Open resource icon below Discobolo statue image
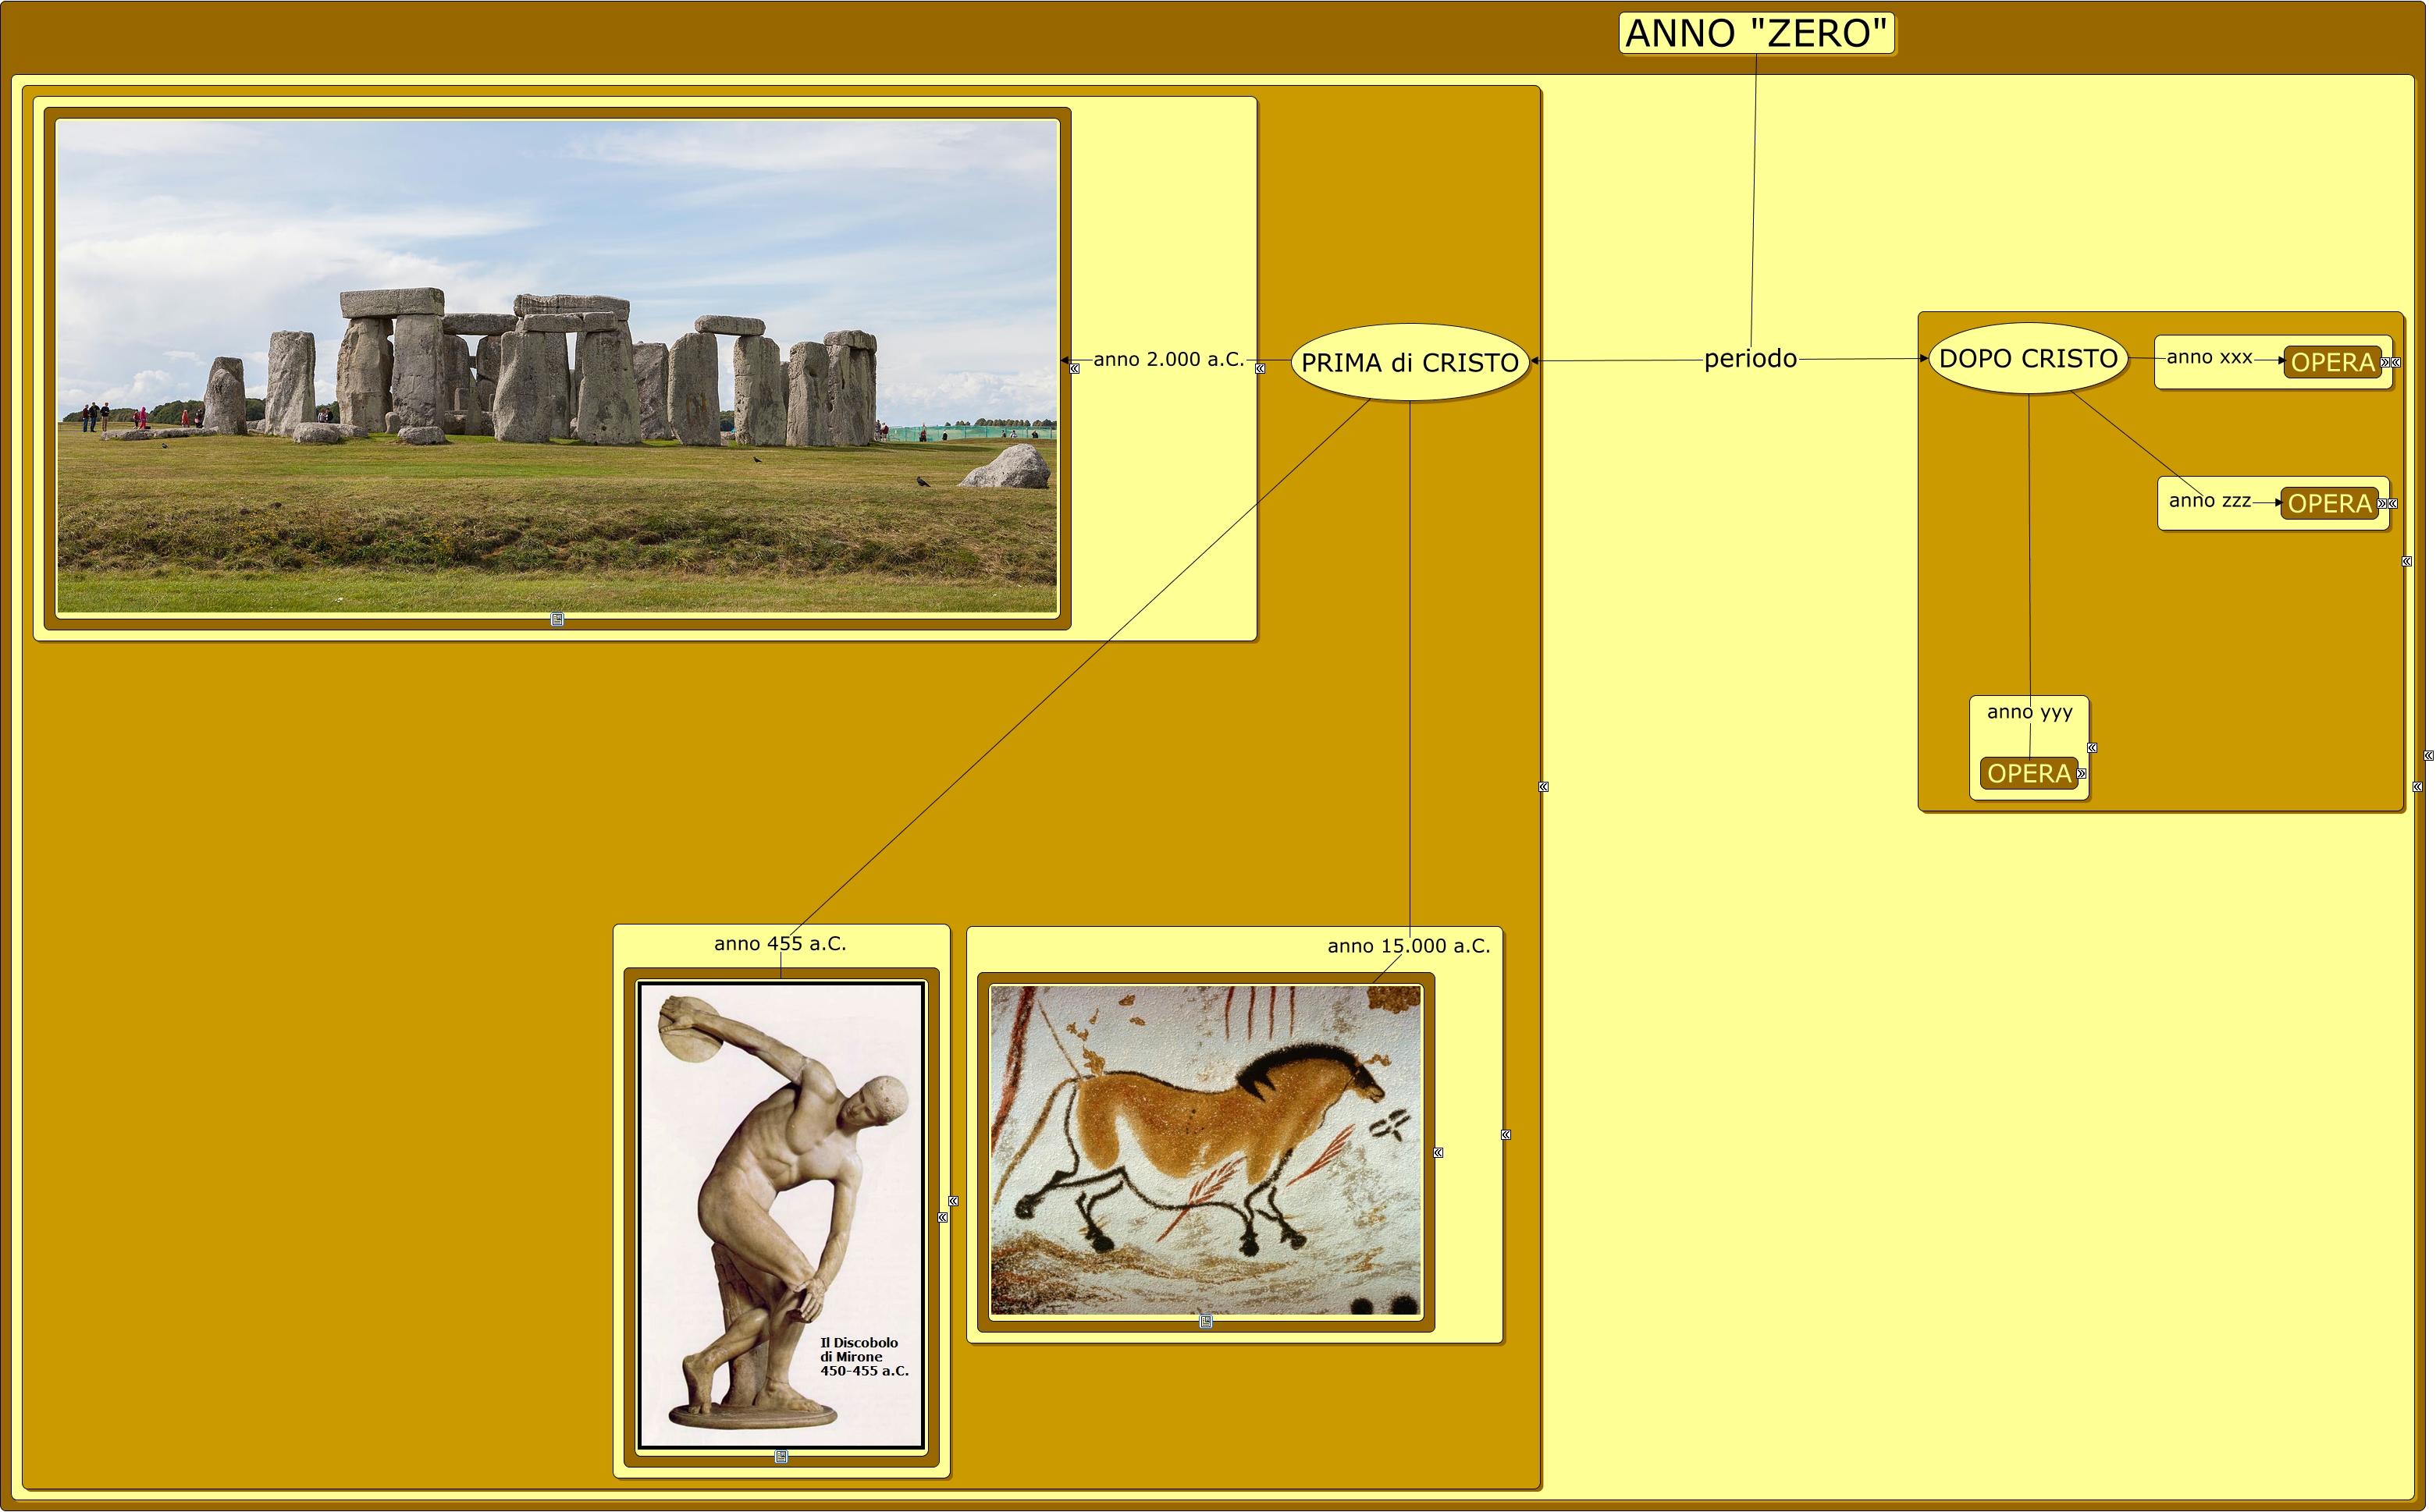The height and width of the screenshot is (1512, 2436). [x=781, y=1457]
